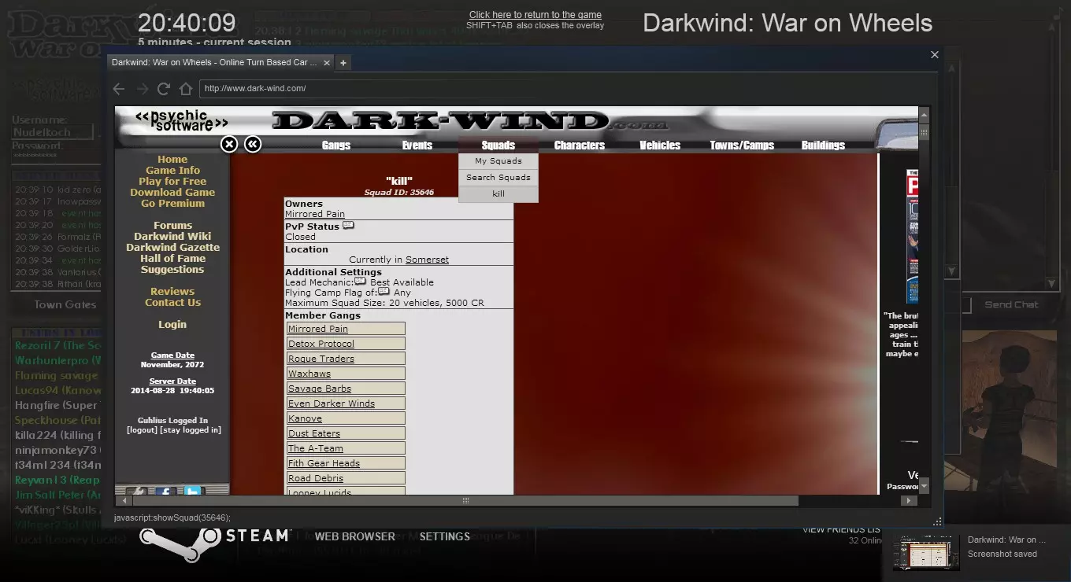Viewport: 1071px width, 582px height.
Task: Click 'return to the game' overlay link
Action: [x=535, y=15]
